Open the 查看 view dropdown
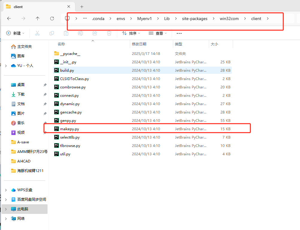The image size is (300, 230). (158, 33)
